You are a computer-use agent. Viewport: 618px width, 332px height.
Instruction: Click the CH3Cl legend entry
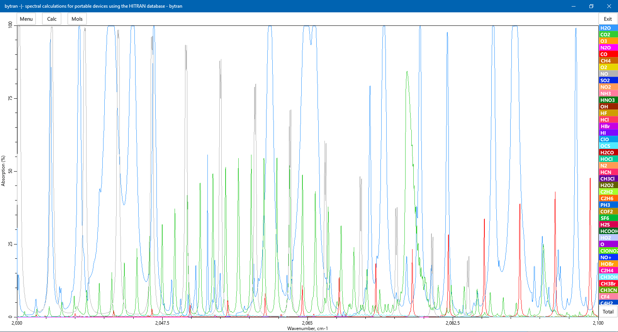(x=608, y=179)
